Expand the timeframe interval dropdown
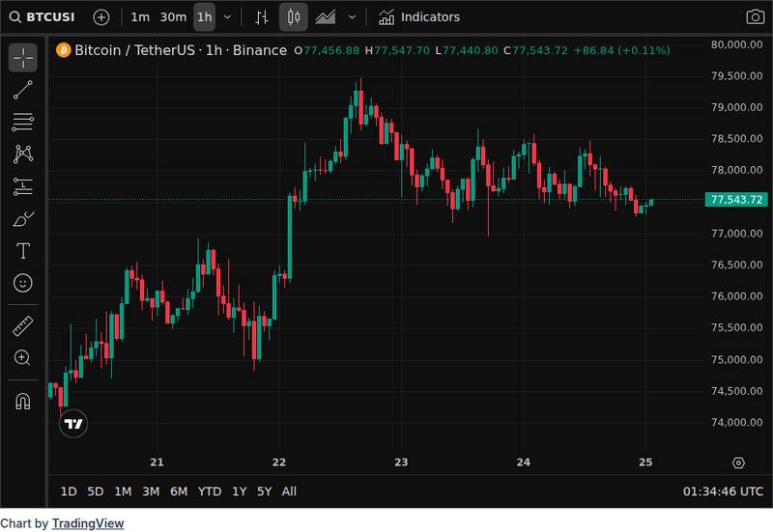The image size is (773, 532). coord(227,17)
